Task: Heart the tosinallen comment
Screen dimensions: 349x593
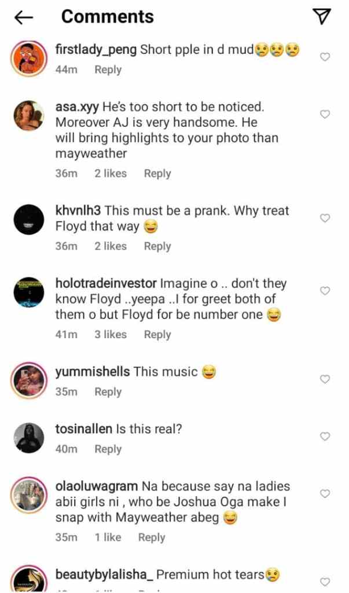Action: pos(325,436)
